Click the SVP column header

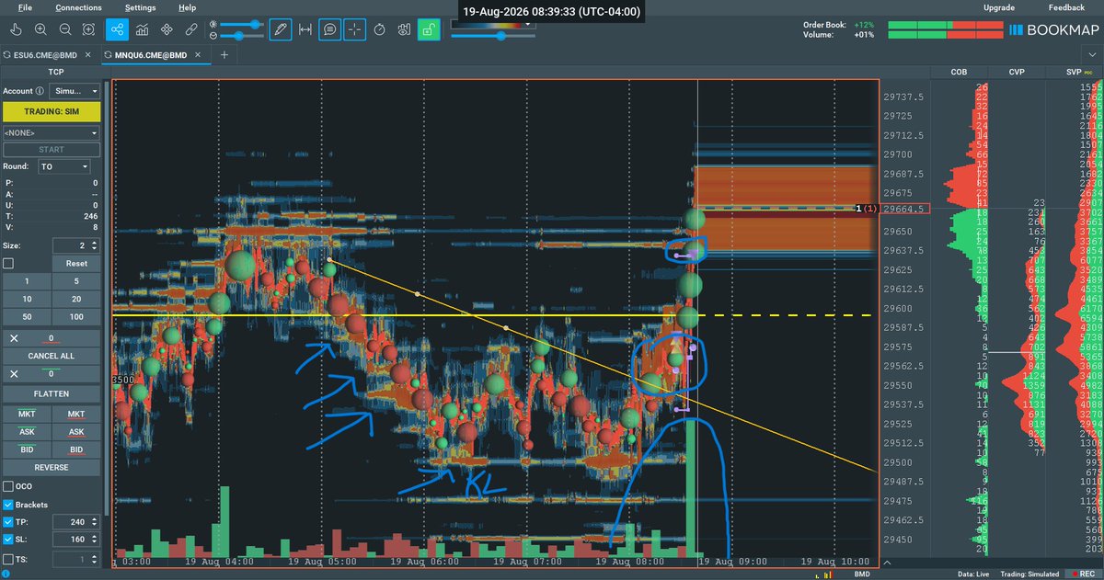[x=1075, y=72]
